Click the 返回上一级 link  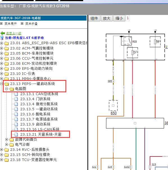point(13,33)
